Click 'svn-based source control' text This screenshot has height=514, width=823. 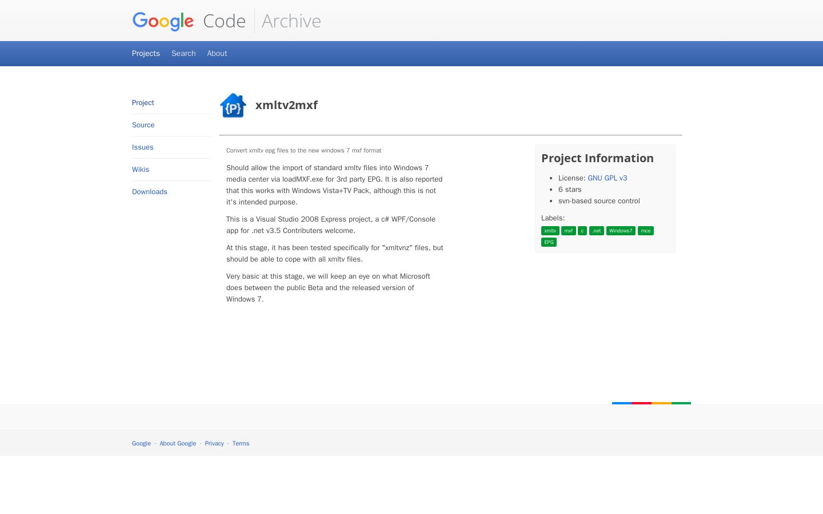599,201
